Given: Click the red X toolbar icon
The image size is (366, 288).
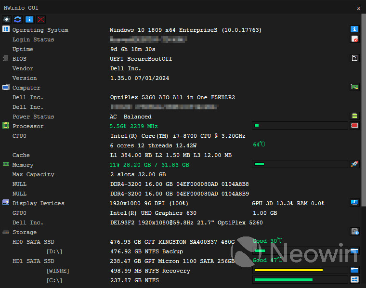Looking at the screenshot, I should pos(41,19).
